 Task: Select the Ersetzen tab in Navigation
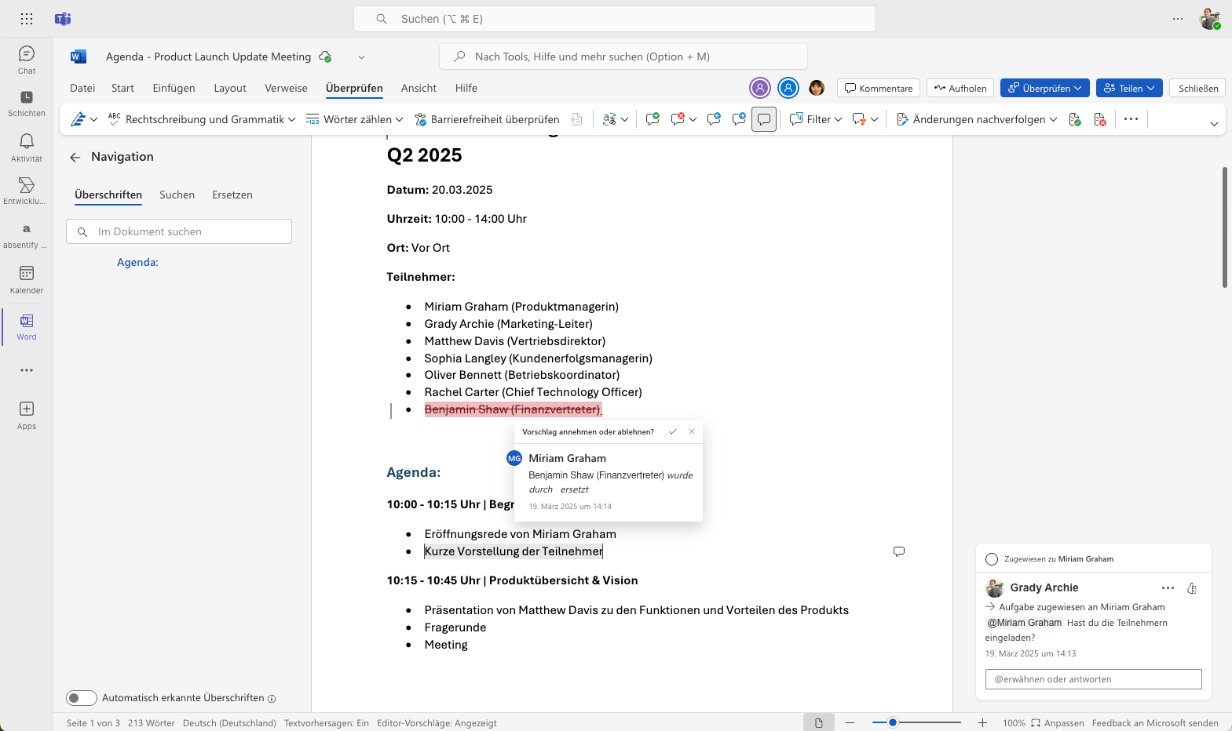pyautogui.click(x=232, y=195)
